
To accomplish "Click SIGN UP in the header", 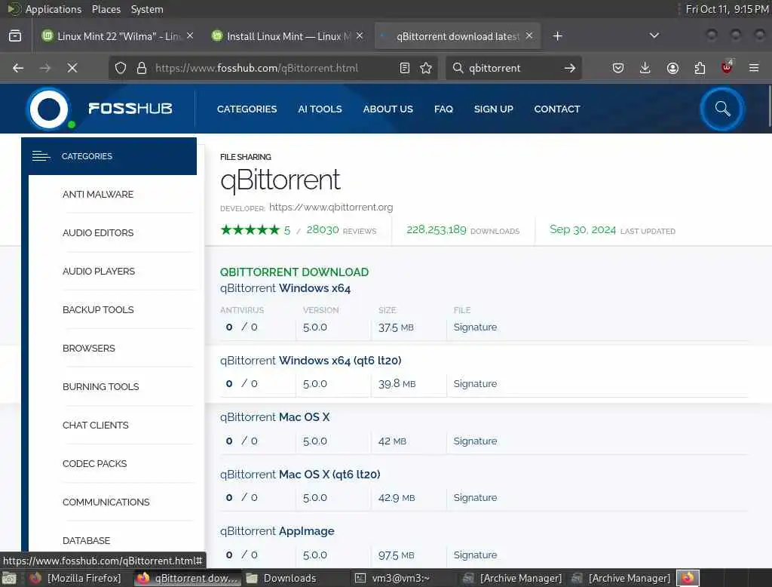I will [x=494, y=109].
